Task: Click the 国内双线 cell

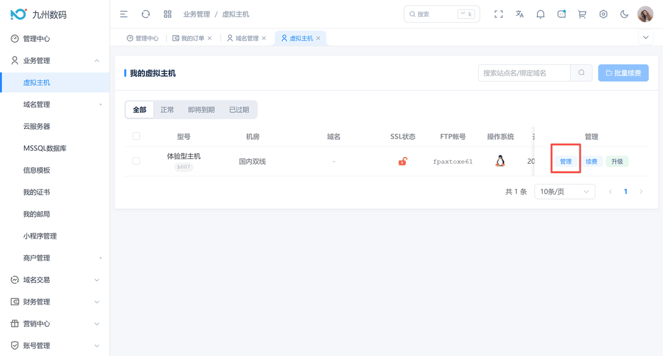Action: pos(252,161)
